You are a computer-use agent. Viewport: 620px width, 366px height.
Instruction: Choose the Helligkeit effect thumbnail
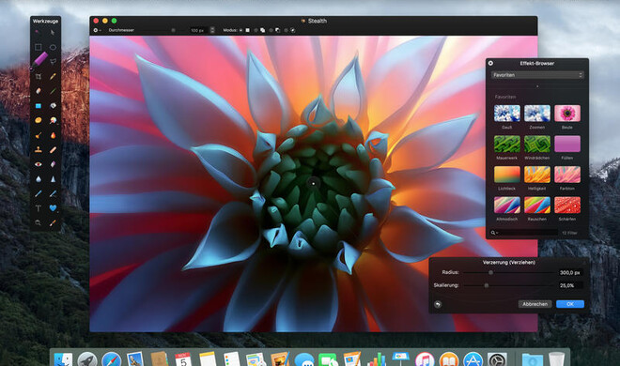537,175
